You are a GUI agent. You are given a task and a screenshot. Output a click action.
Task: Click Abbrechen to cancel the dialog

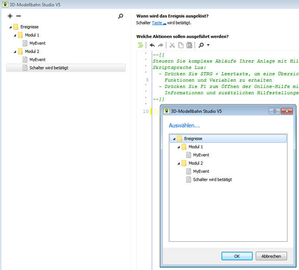[x=271, y=256]
